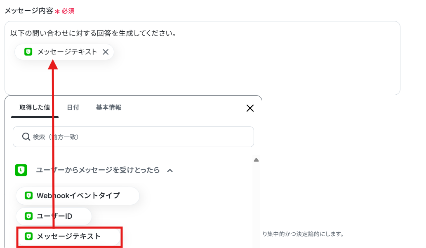Close the value picker panel
The width and height of the screenshot is (426, 248).
[250, 108]
